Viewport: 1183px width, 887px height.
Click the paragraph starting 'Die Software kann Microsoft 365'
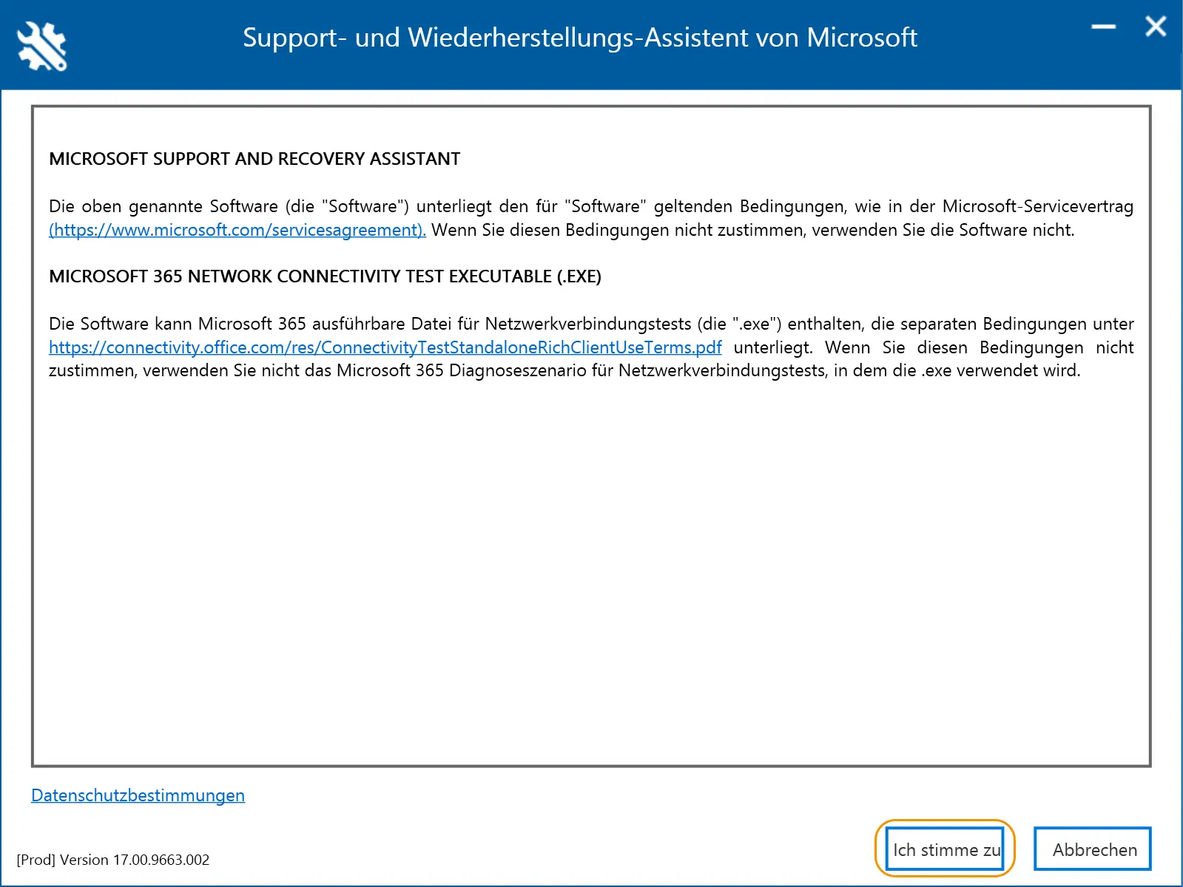click(x=591, y=347)
